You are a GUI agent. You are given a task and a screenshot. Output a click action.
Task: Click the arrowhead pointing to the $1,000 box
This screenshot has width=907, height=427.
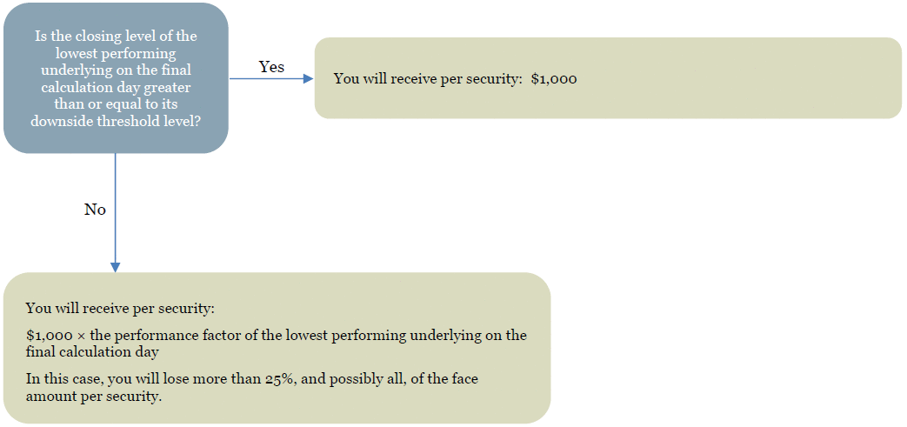click(309, 78)
